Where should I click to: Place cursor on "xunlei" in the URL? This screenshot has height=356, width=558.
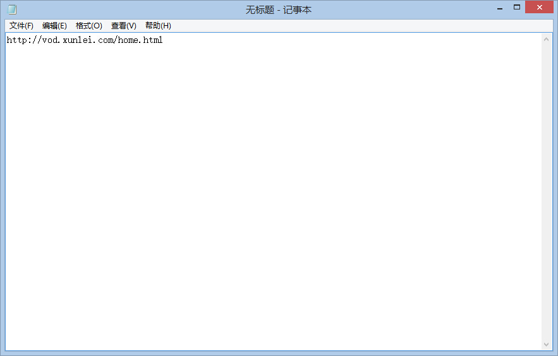[x=77, y=40]
